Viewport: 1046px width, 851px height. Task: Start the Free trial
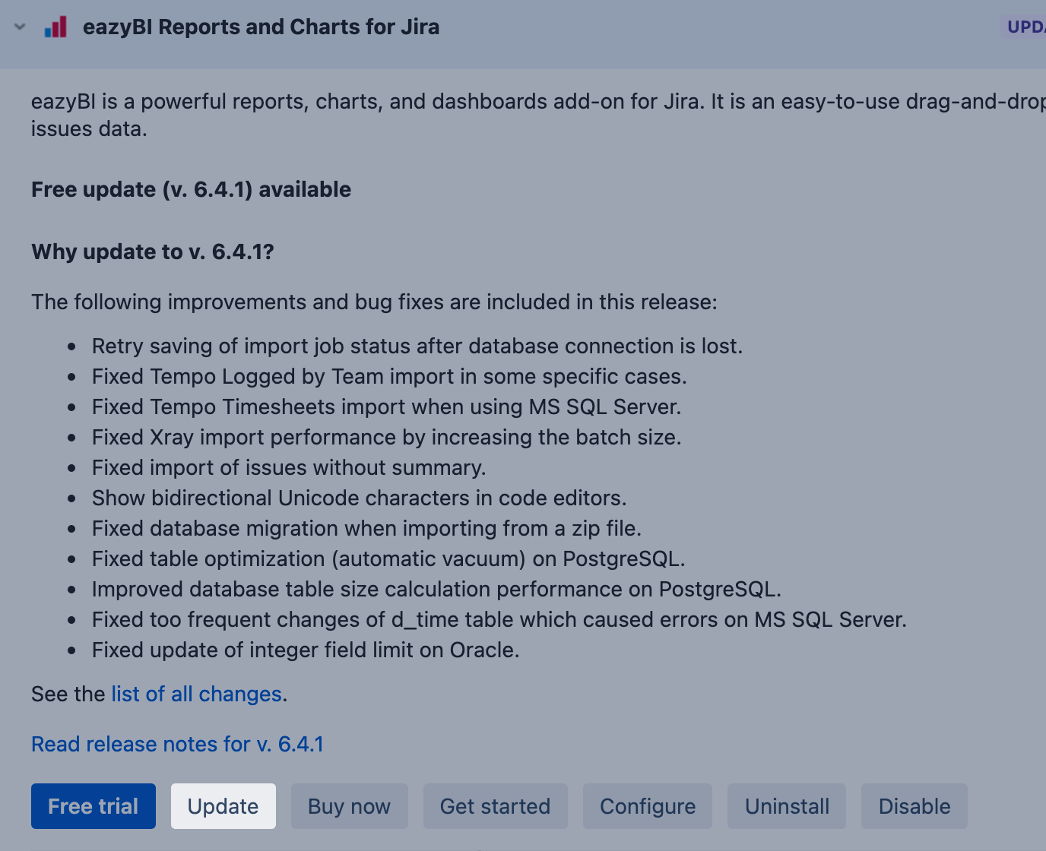94,806
